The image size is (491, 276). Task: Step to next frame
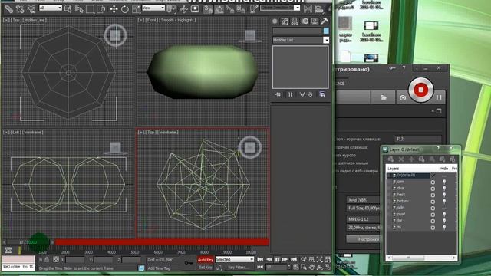click(285, 259)
